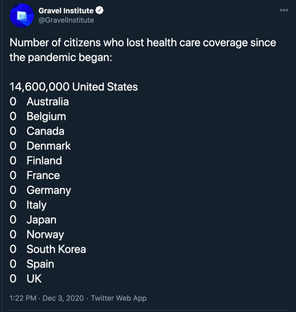This screenshot has height=312, width=296.
Task: Click the Norway line in the tweet
Action: 37,235
